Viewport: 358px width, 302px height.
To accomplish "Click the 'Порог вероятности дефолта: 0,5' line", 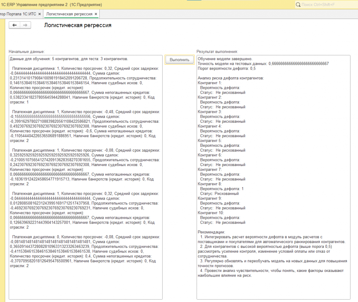I will click(x=227, y=69).
